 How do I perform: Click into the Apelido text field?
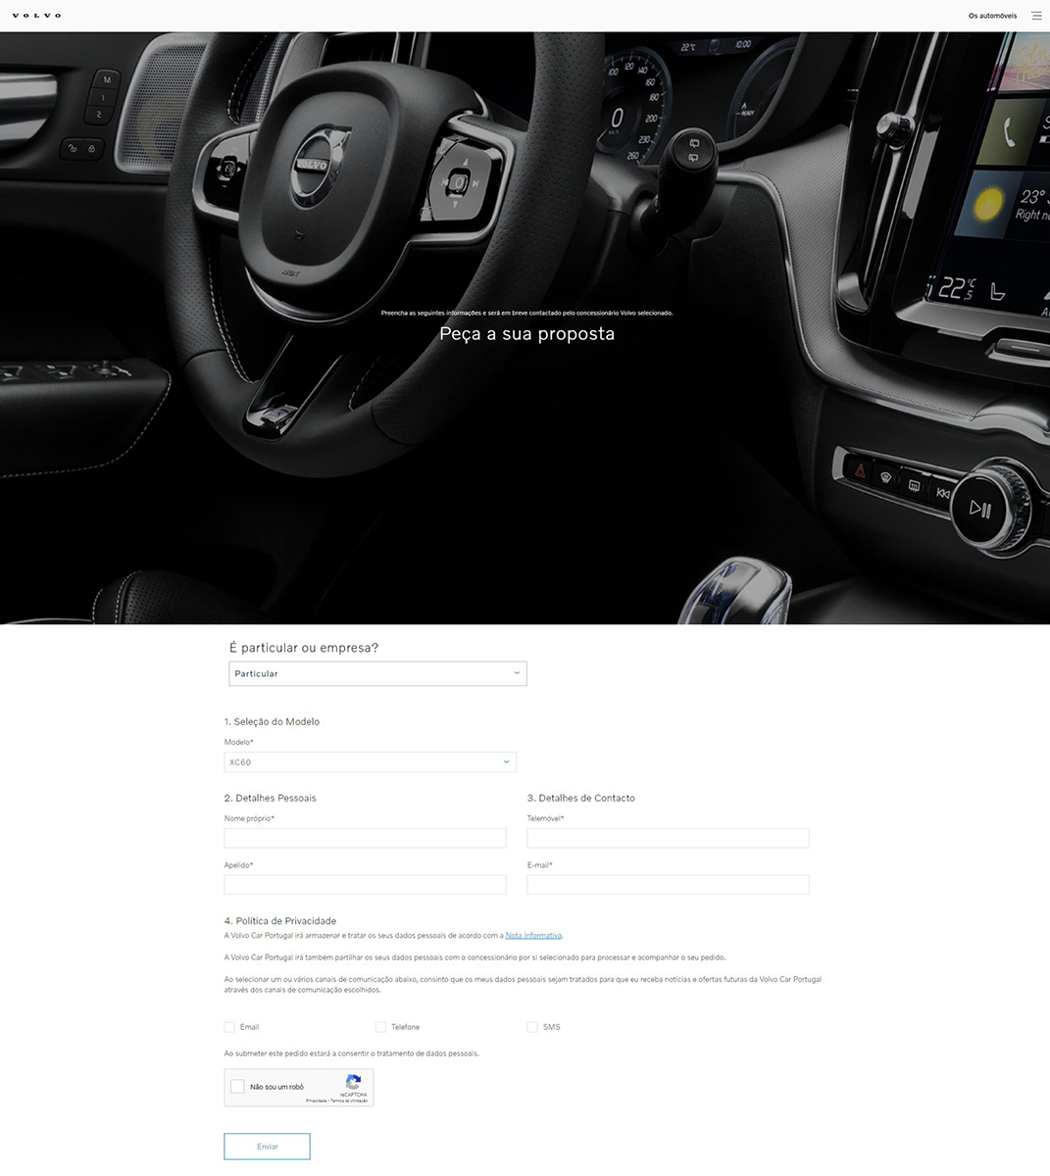pos(365,885)
